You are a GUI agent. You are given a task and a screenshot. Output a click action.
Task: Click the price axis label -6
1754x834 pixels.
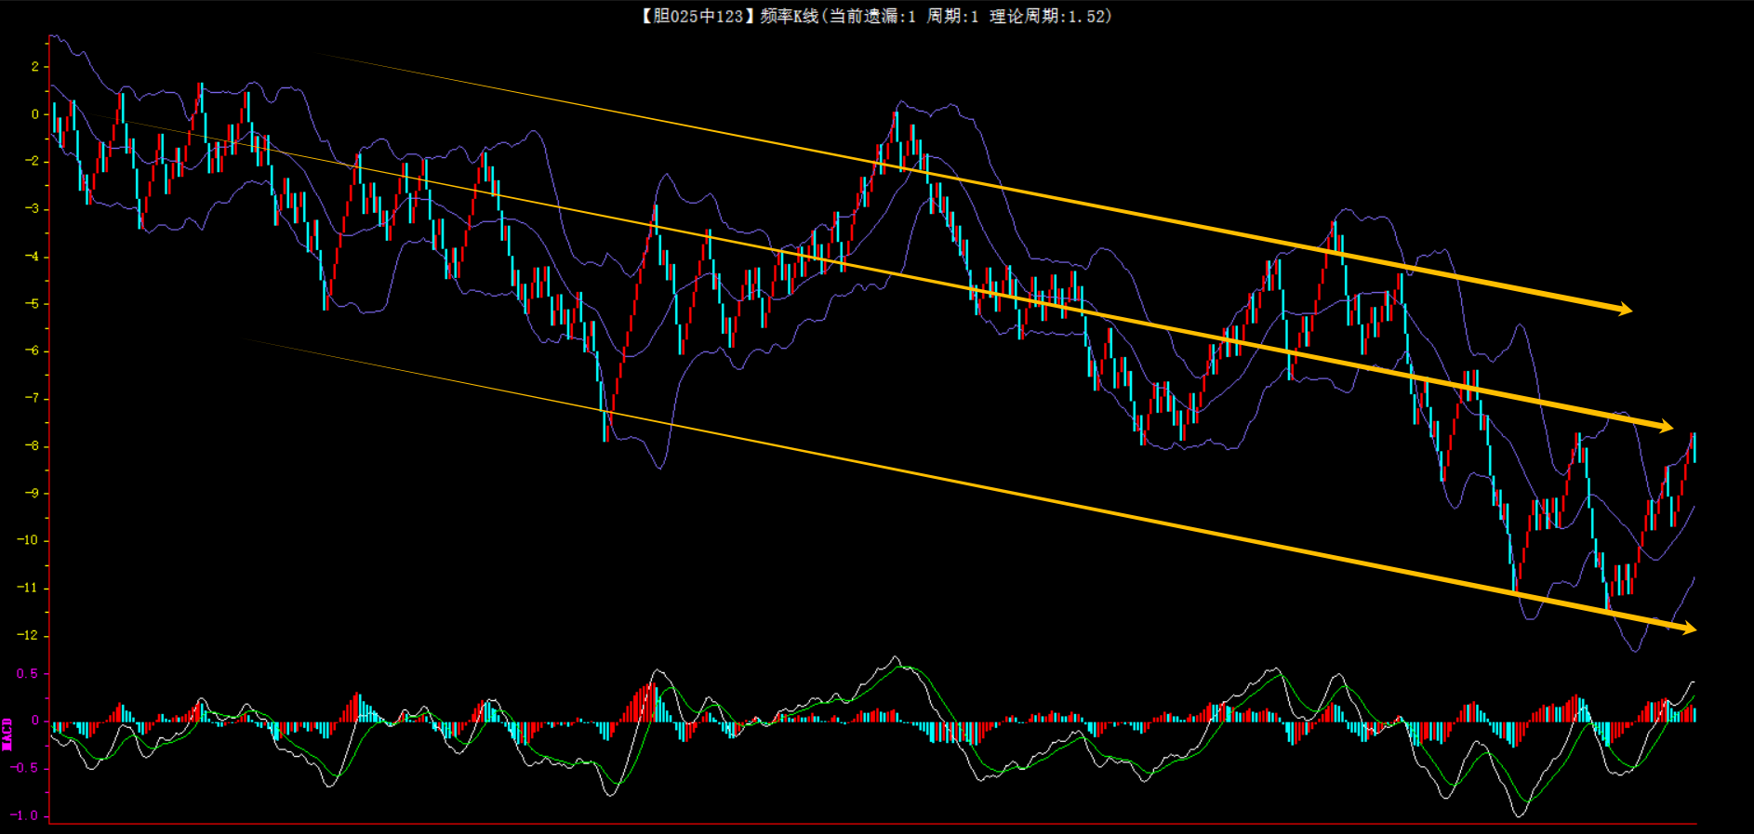point(31,351)
